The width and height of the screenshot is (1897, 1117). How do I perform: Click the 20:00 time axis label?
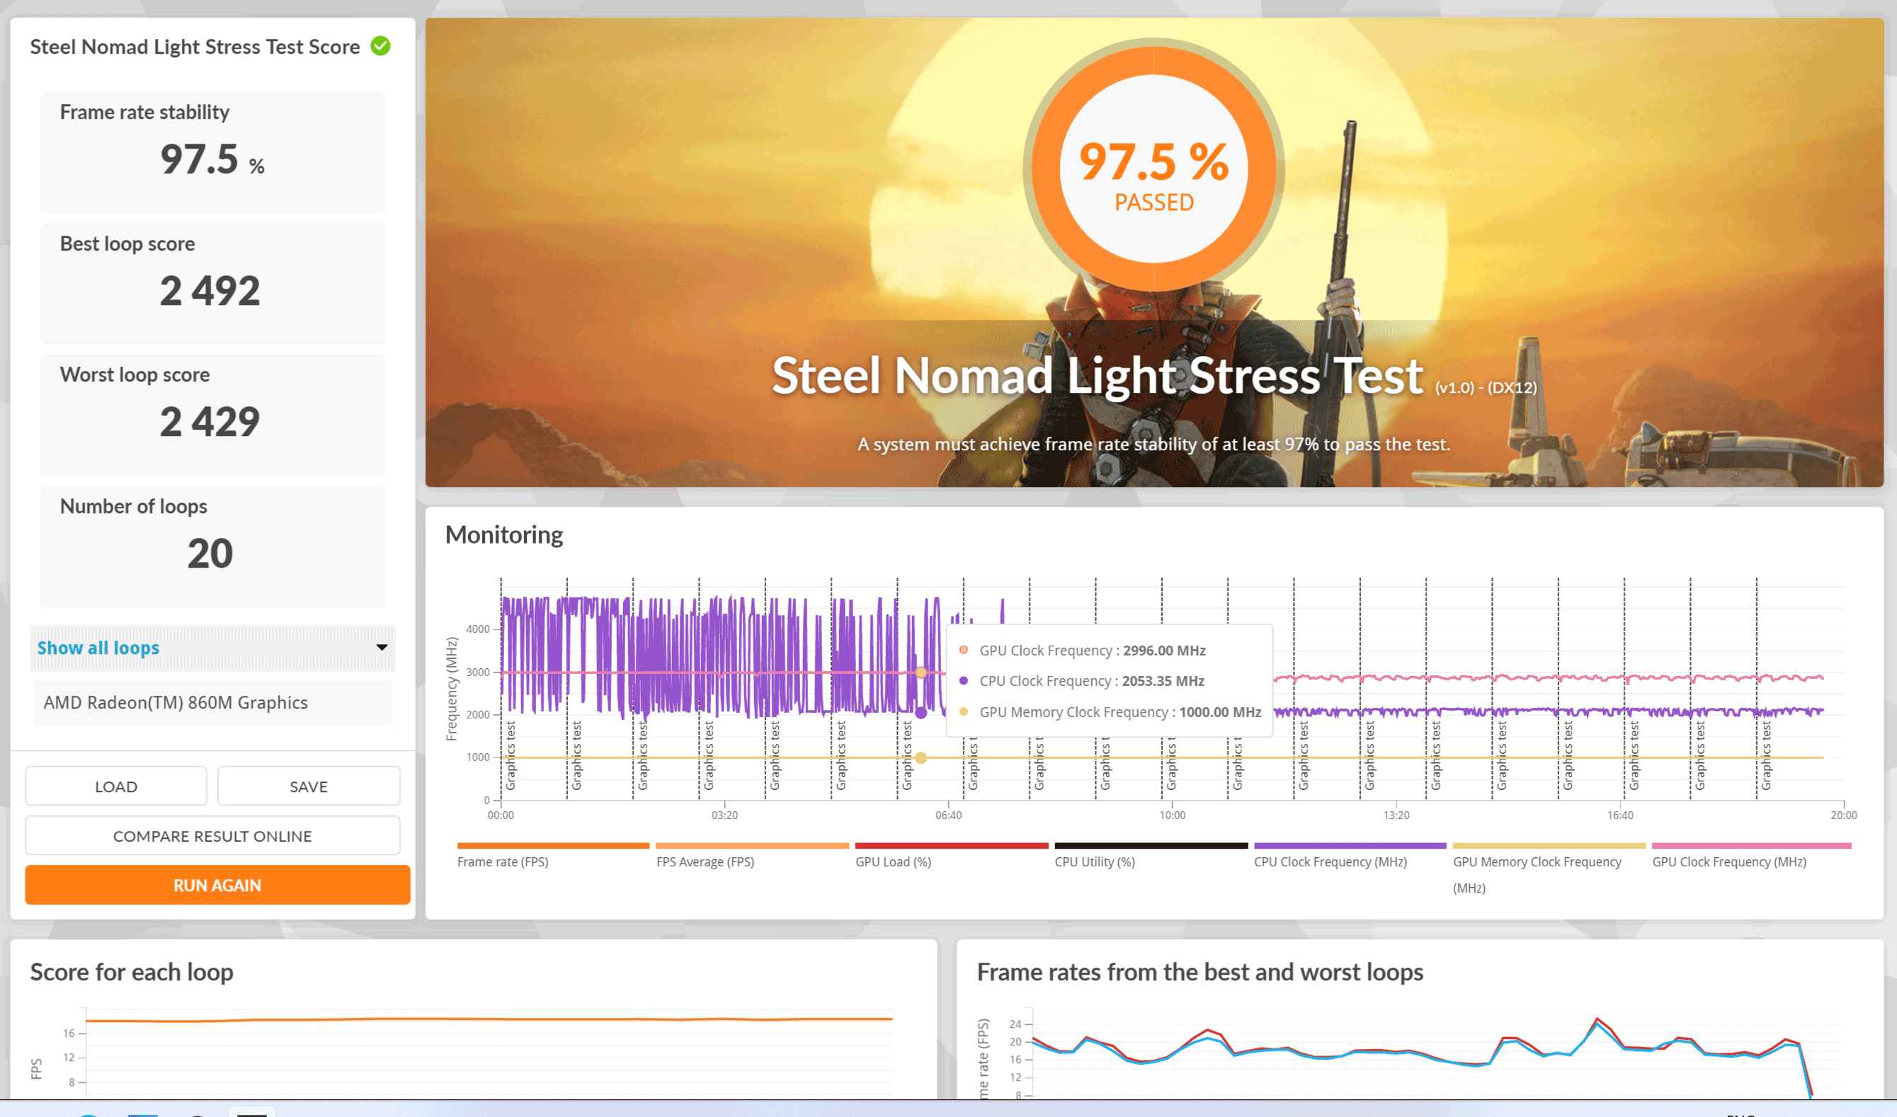1844,815
